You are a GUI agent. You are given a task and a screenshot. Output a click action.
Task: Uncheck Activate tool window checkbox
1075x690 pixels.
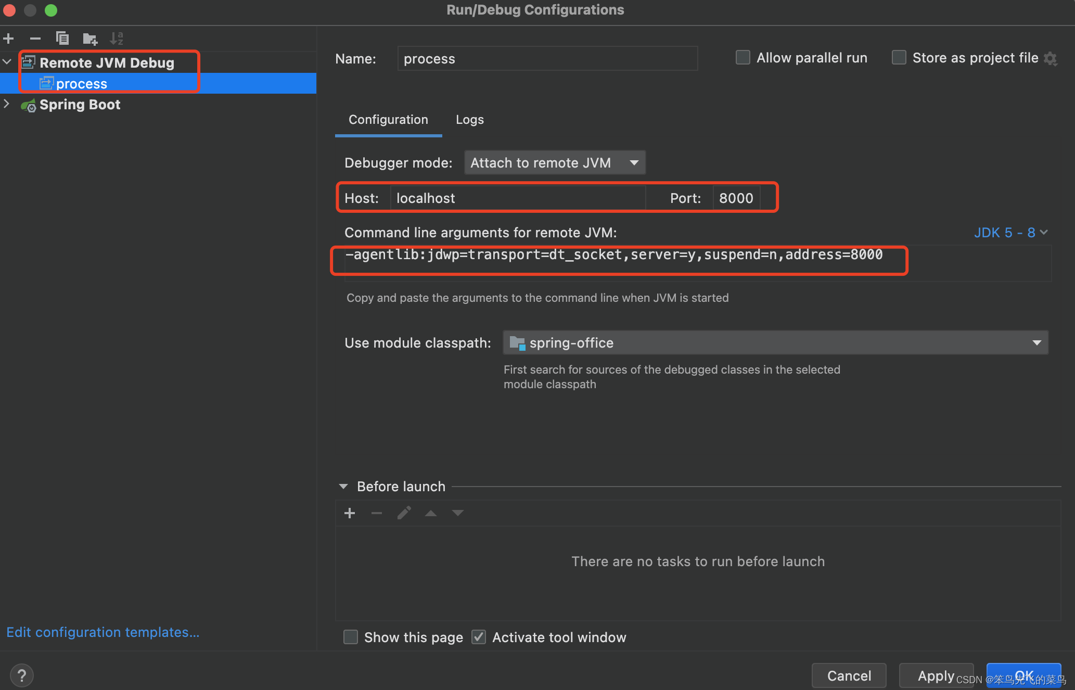point(479,637)
